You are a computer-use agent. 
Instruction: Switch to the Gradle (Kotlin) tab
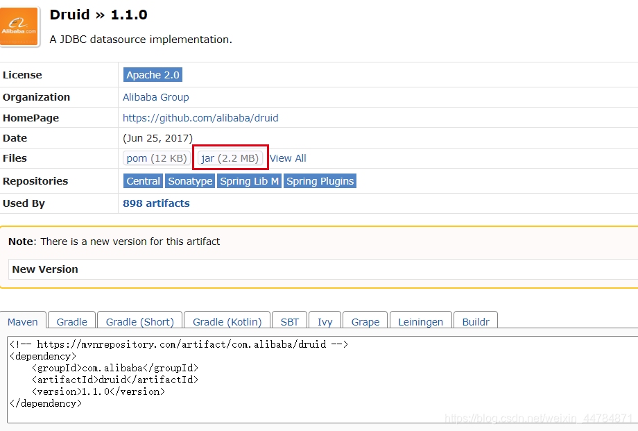[227, 321]
